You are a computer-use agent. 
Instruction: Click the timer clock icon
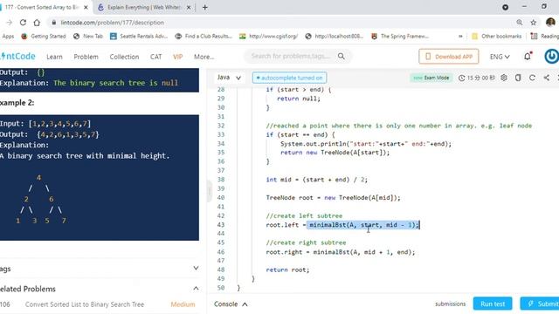tap(462, 78)
